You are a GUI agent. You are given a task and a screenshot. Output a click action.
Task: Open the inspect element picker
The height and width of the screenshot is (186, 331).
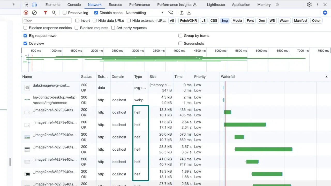click(26, 5)
